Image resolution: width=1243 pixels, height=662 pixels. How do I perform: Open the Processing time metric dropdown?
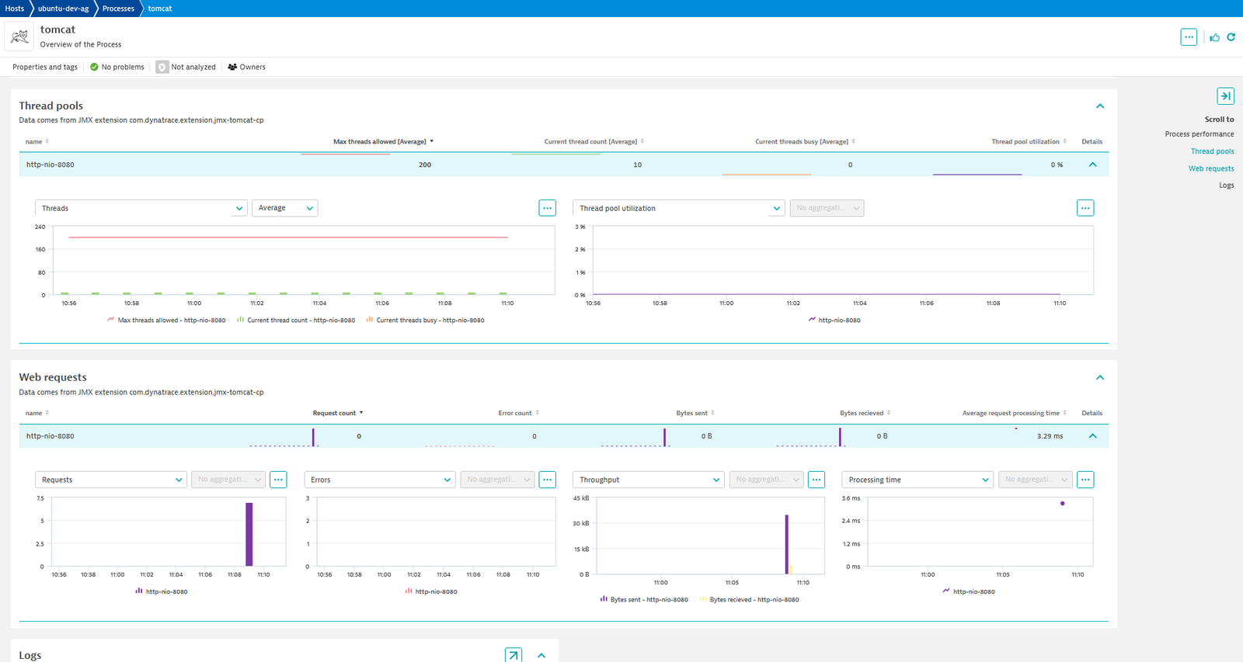click(918, 480)
